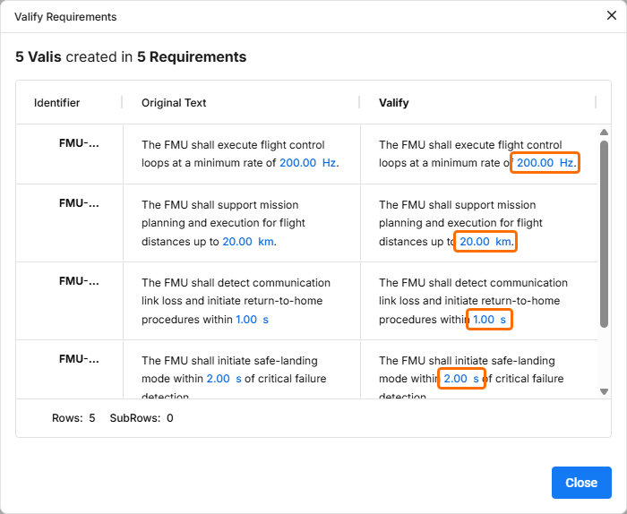Close the Valify Requirements dialog via X icon
This screenshot has width=627, height=514.
coord(611,16)
